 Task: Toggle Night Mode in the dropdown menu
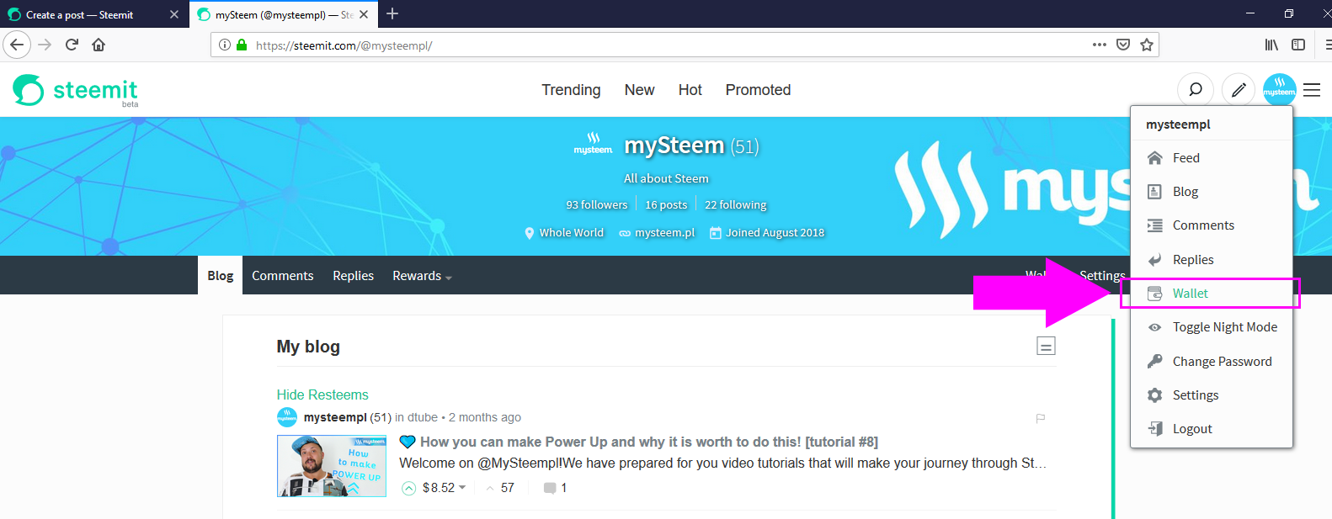[x=1211, y=327]
